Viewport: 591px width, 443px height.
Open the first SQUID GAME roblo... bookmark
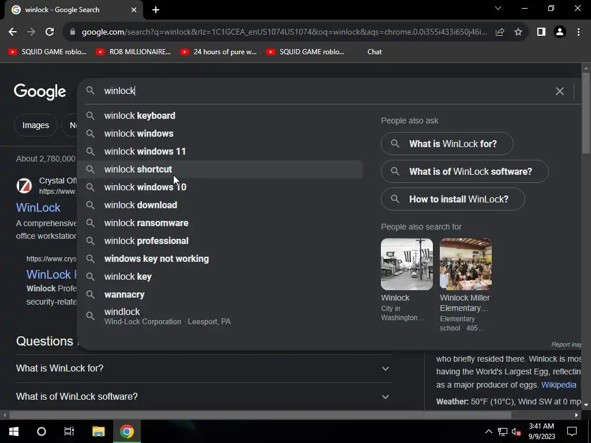[47, 52]
